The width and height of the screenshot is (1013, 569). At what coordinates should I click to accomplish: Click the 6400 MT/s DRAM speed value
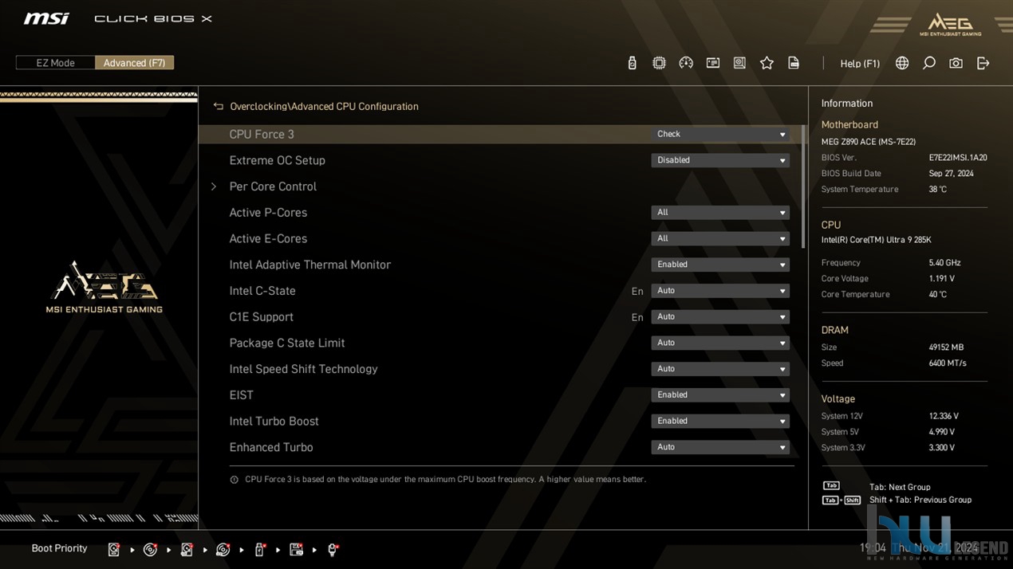pyautogui.click(x=947, y=363)
